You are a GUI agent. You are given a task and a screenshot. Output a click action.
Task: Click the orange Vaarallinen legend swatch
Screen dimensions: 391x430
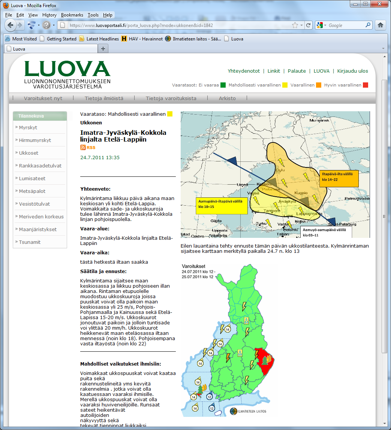point(319,85)
